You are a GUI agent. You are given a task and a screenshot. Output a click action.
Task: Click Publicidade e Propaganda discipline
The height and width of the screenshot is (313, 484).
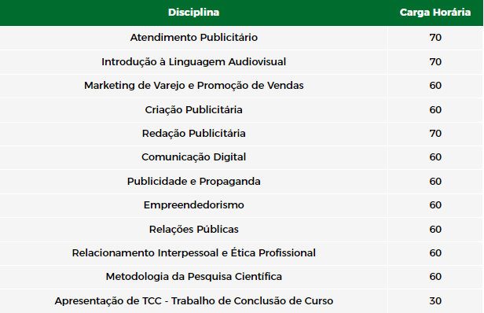[194, 182]
